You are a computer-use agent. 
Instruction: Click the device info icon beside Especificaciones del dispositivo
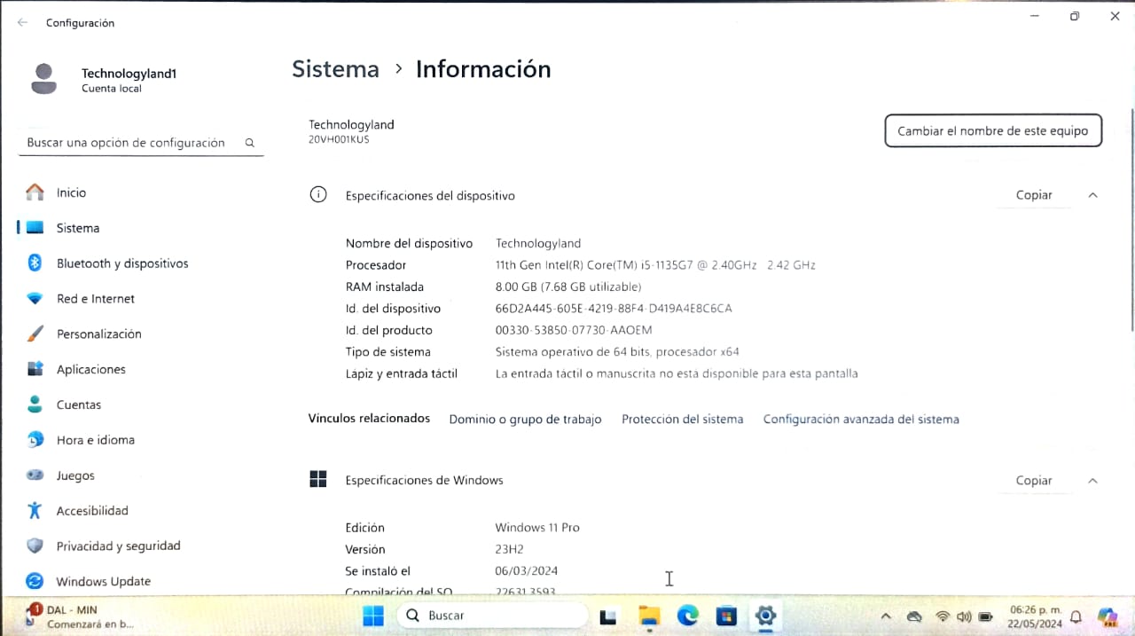pyautogui.click(x=318, y=195)
